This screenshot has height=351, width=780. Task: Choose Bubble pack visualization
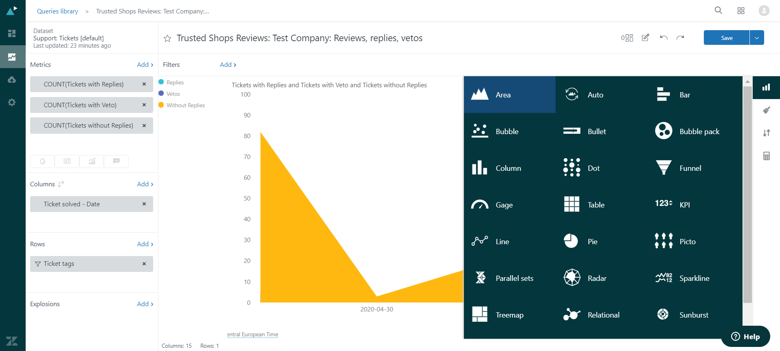tap(693, 131)
